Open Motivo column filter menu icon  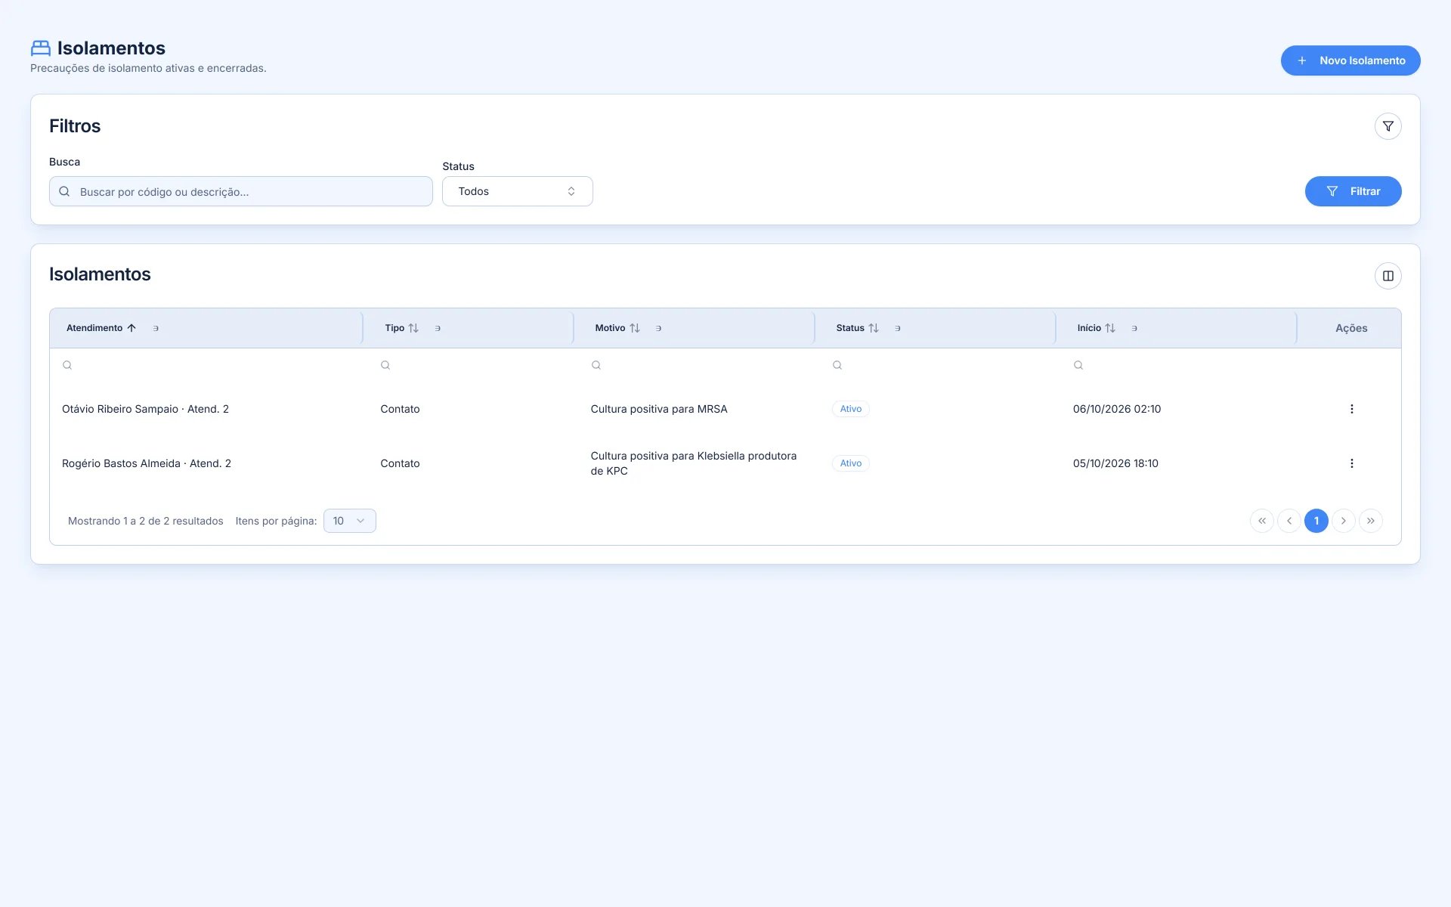659,328
